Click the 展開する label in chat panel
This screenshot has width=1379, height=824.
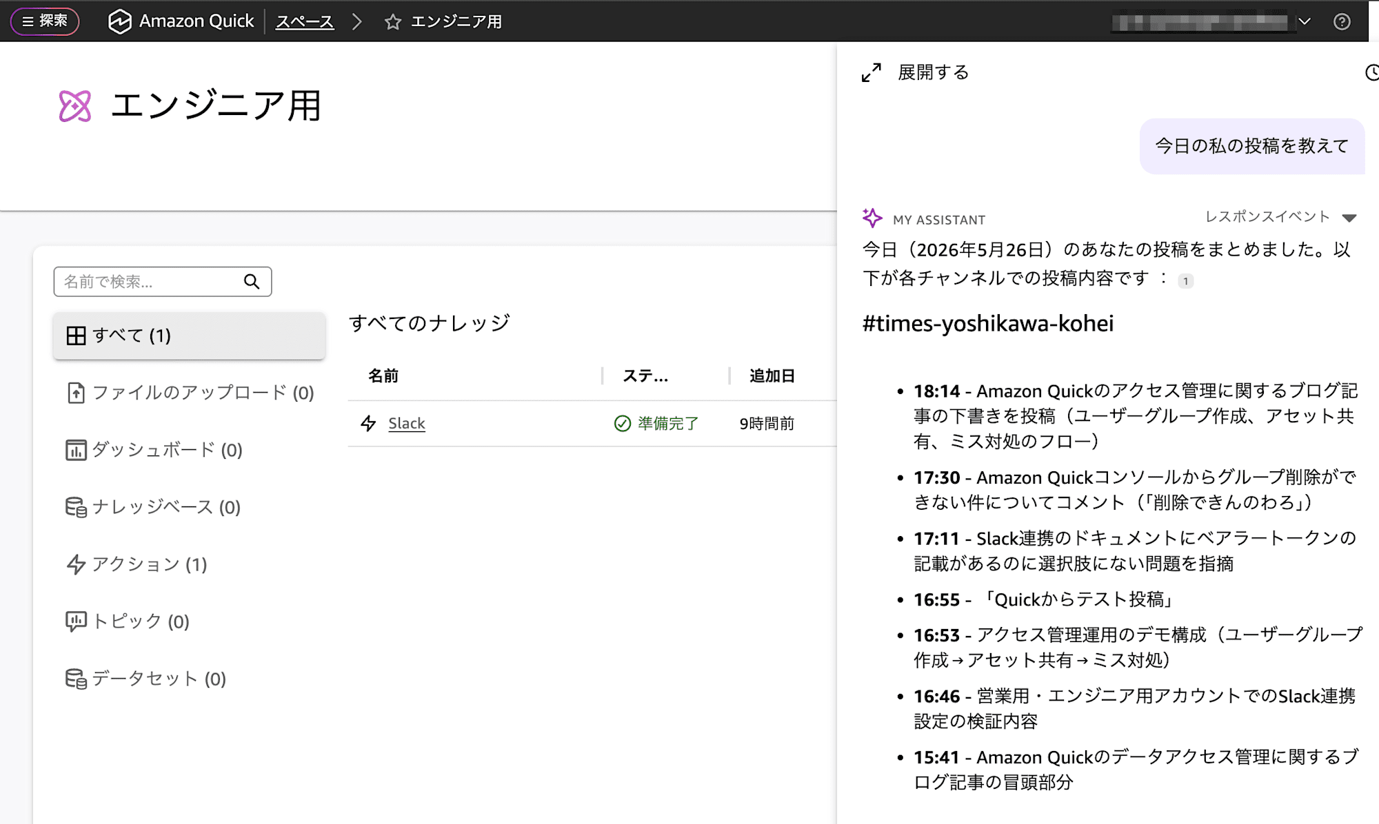click(x=933, y=72)
